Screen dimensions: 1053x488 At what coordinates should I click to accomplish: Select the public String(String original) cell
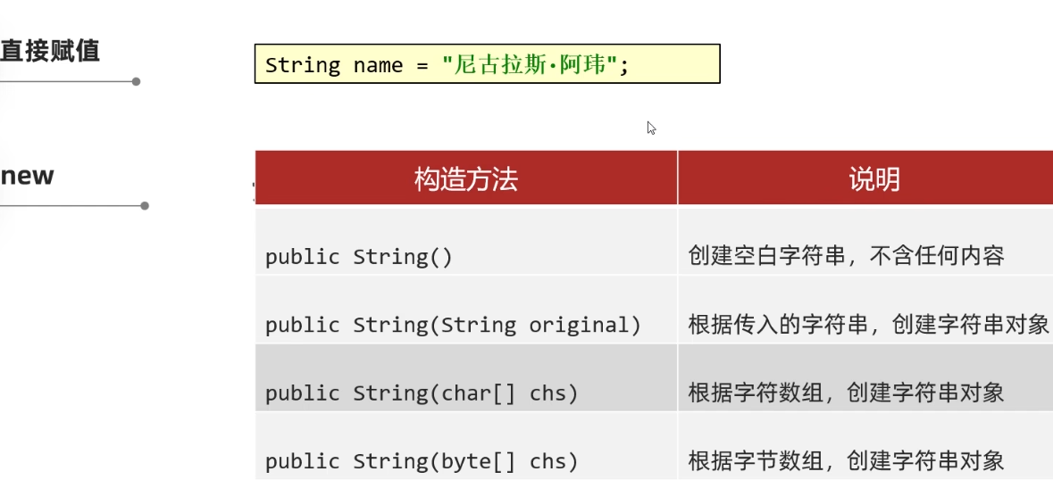pos(453,325)
